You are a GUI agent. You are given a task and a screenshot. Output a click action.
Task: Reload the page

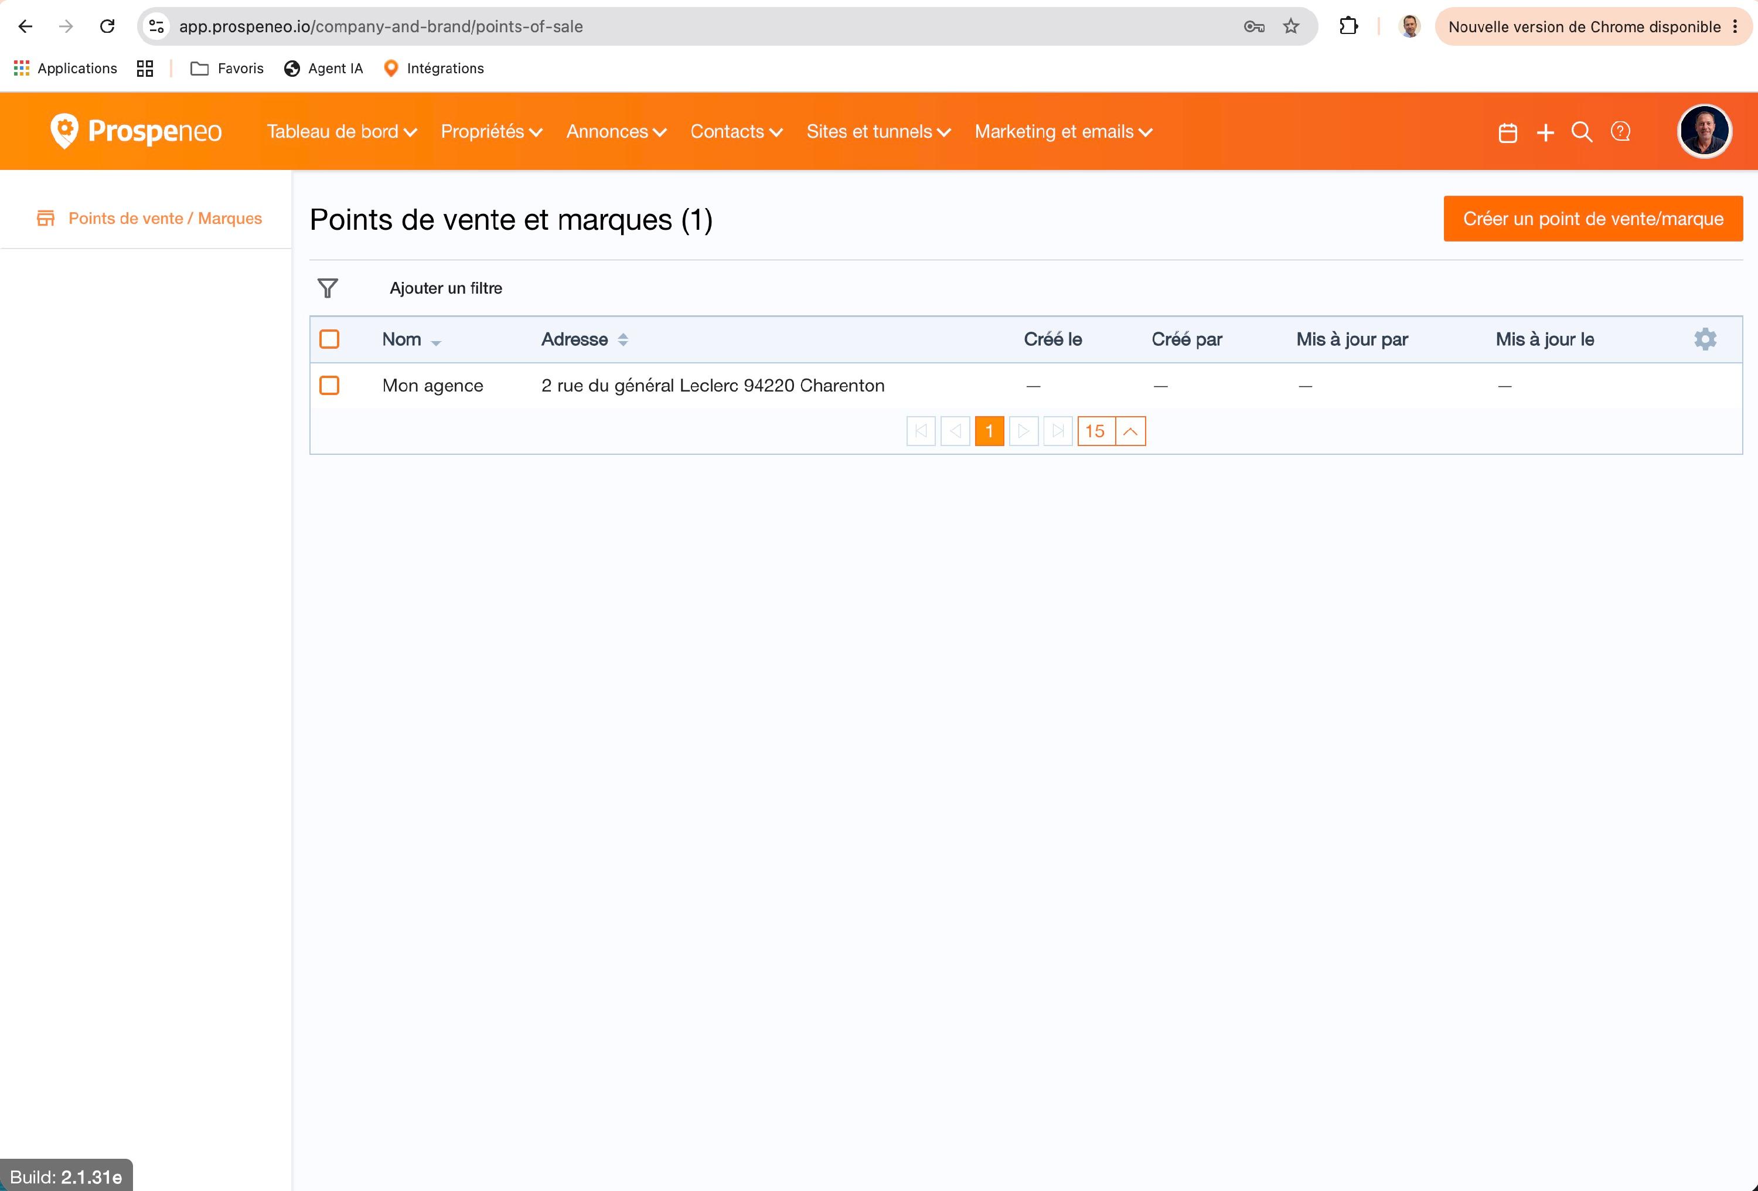coord(107,26)
